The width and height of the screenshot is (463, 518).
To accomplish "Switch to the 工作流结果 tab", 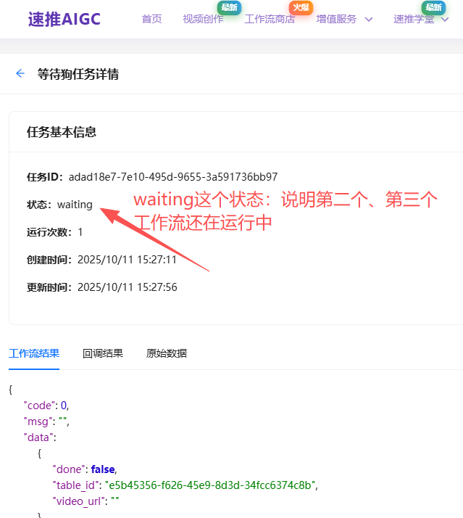I will click(34, 353).
